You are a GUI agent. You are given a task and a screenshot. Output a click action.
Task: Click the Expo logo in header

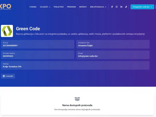click(5, 7)
